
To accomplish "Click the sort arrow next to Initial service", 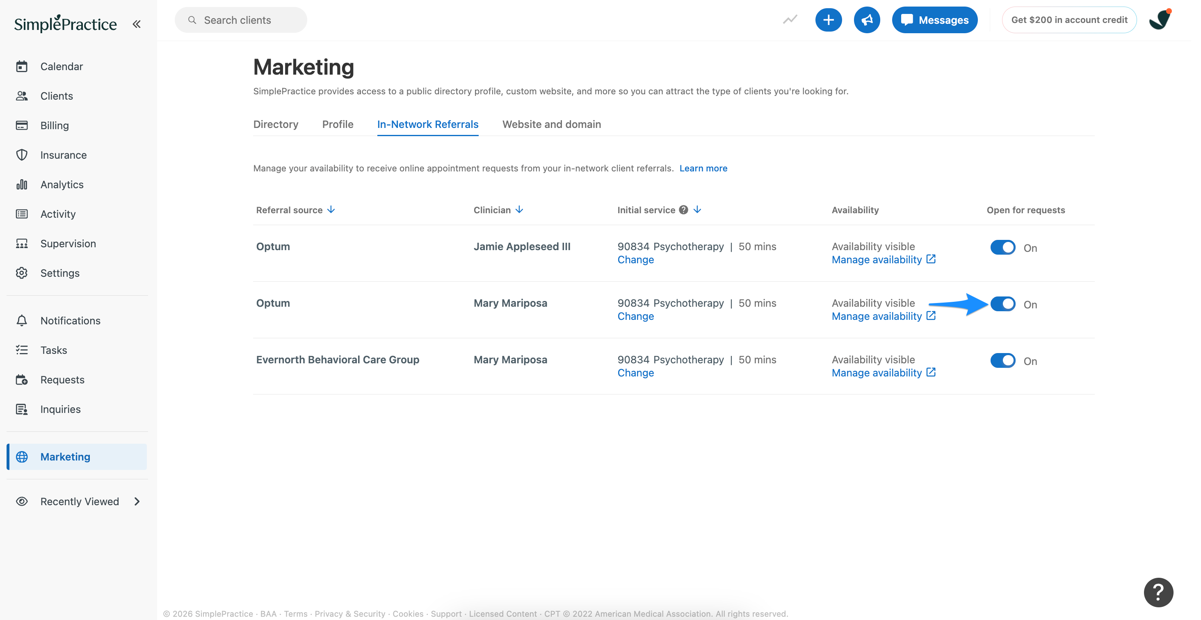I will (697, 210).
